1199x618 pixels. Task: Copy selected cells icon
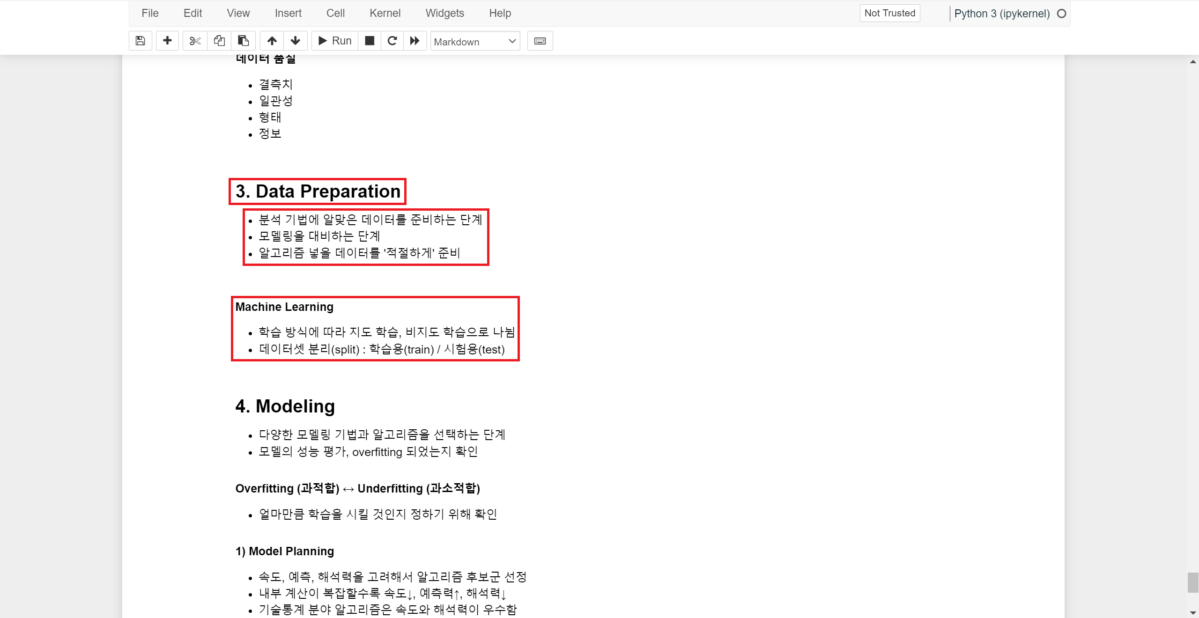coord(219,41)
